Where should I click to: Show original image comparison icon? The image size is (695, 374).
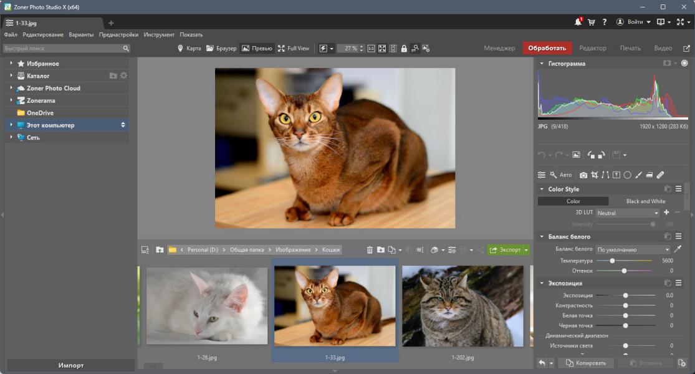(576, 155)
